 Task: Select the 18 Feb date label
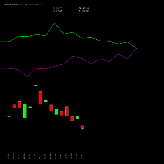click(x=82, y=156)
